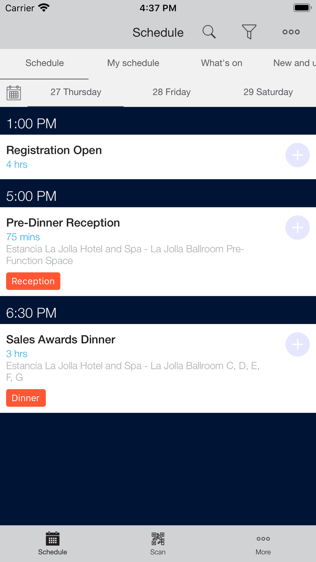The image size is (316, 562).
Task: Open the three-dot options menu in header
Action: click(291, 32)
